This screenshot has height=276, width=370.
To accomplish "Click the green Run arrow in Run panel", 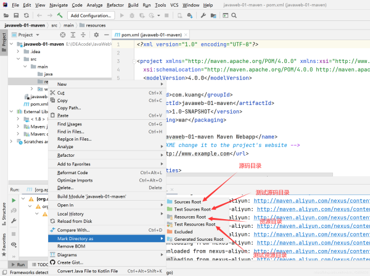I will 13,201.
